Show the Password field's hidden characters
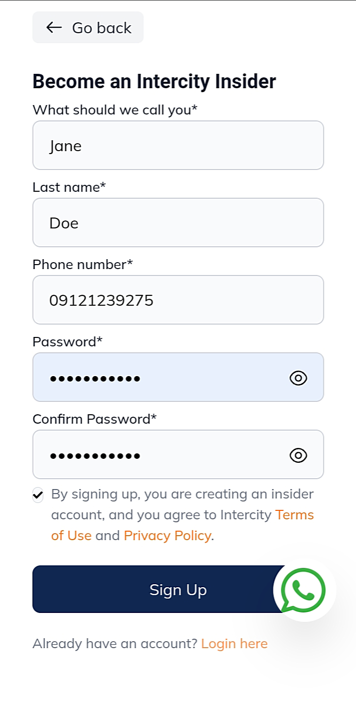 pyautogui.click(x=298, y=378)
